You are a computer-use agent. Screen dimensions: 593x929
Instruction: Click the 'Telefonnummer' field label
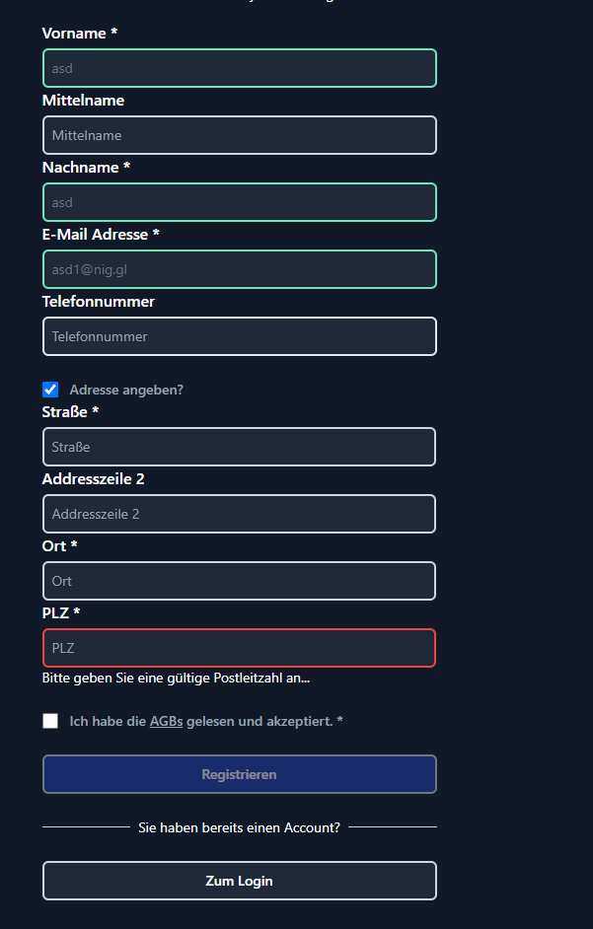point(98,302)
